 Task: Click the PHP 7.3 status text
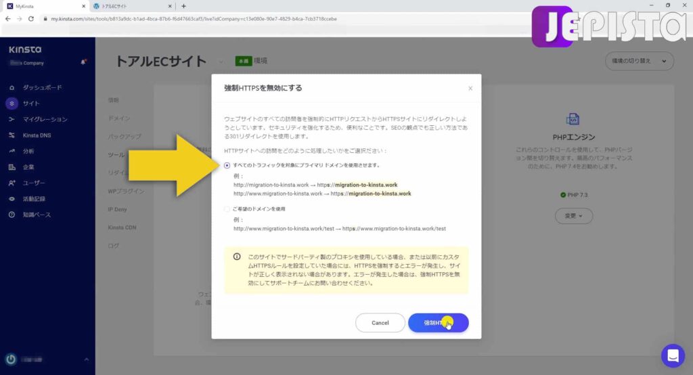click(577, 195)
